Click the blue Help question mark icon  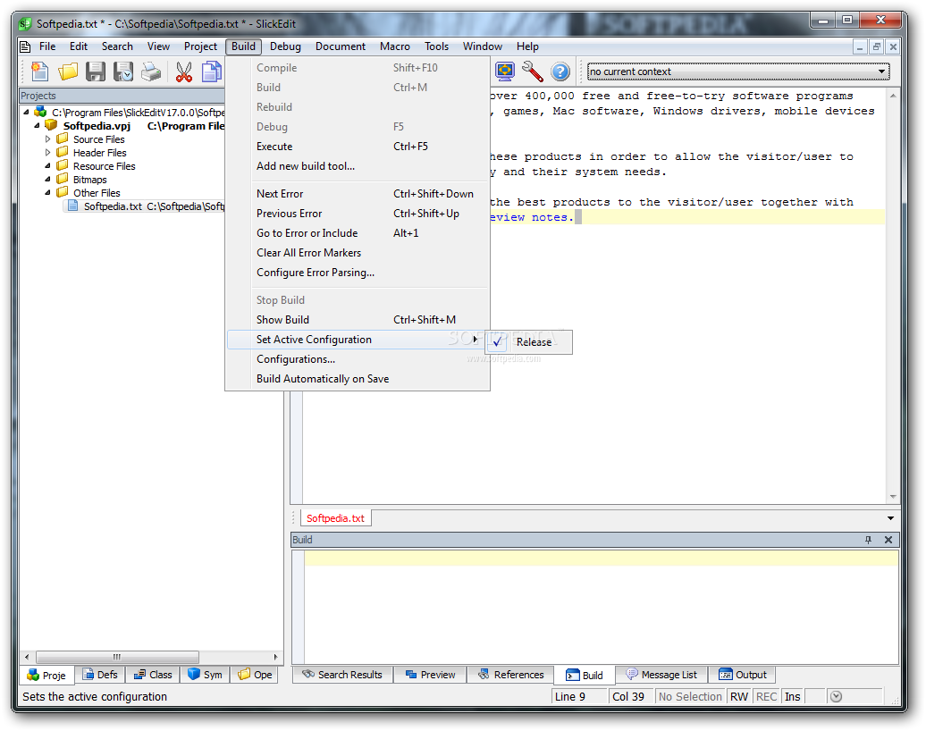[560, 71]
